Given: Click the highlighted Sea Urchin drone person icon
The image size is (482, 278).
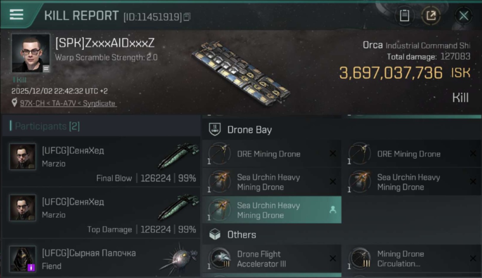Looking at the screenshot, I should [333, 210].
